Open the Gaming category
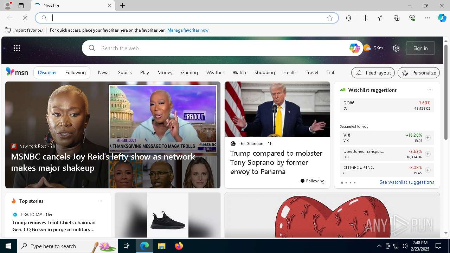450x253 pixels. [189, 72]
